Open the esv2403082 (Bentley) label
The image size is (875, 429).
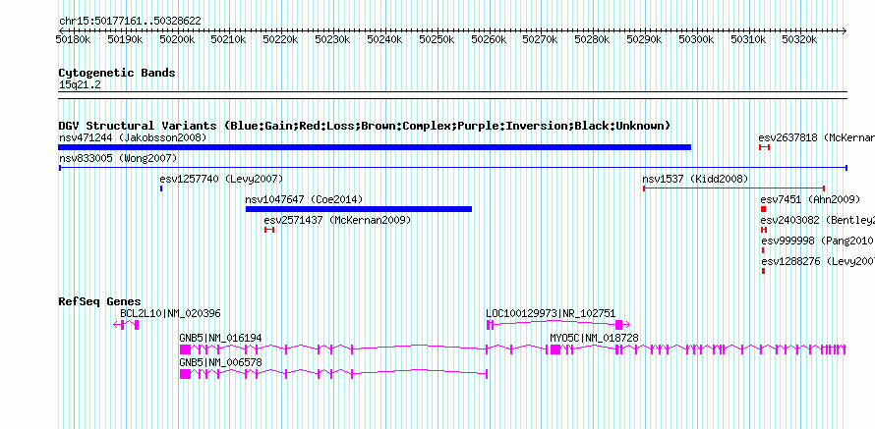pyautogui.click(x=818, y=220)
